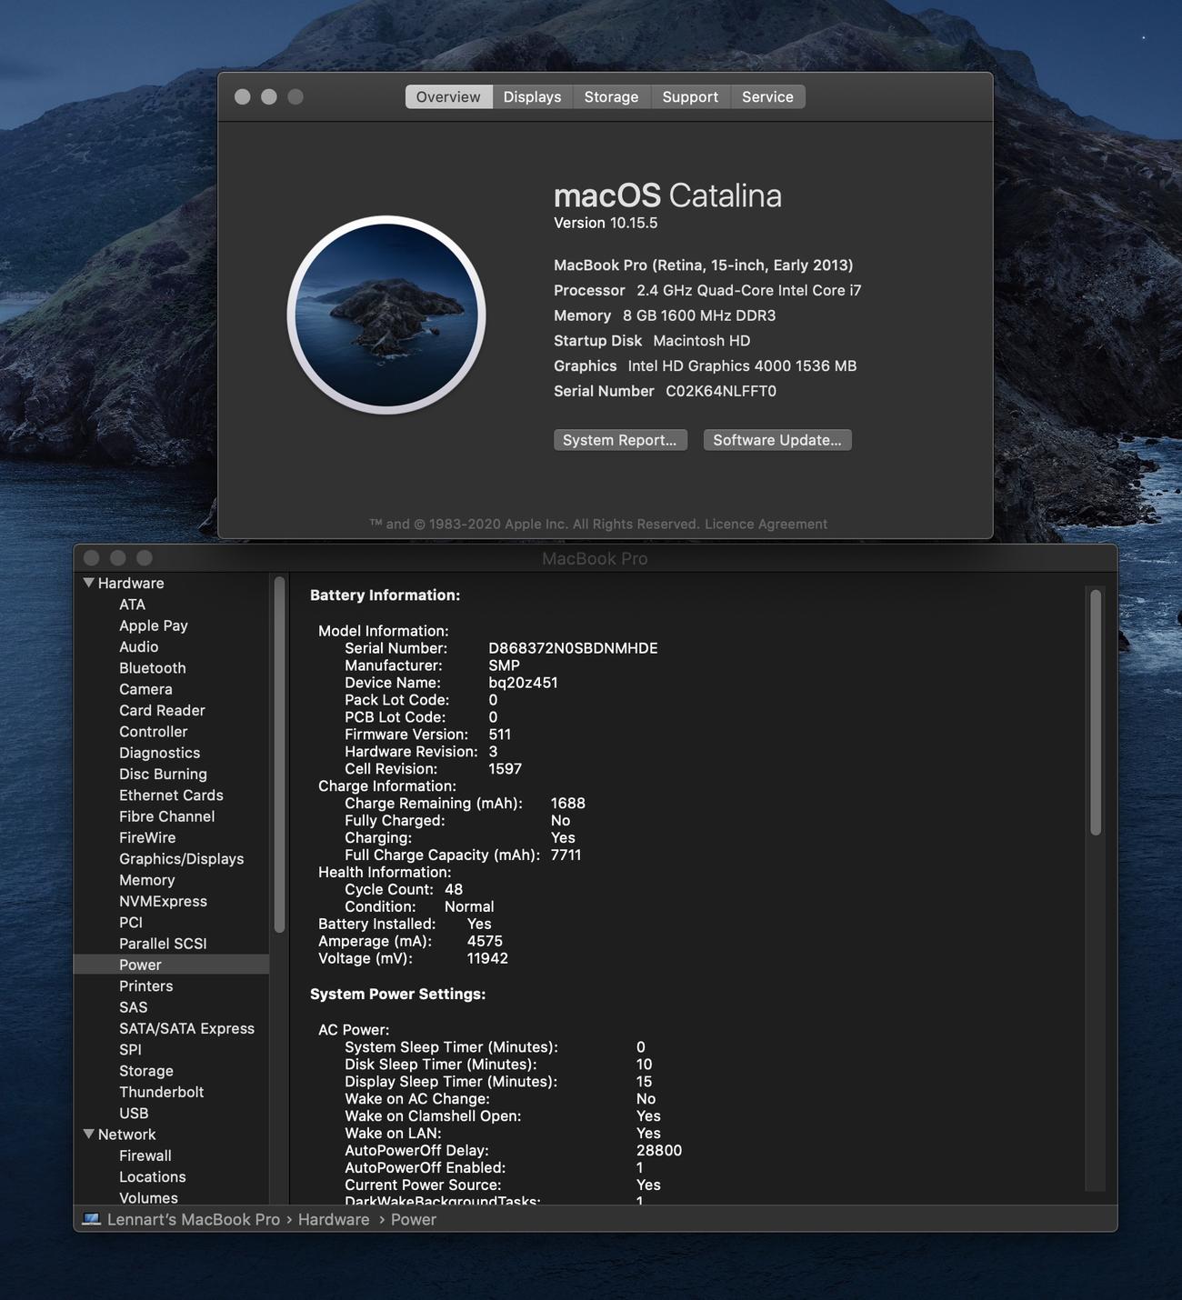
Task: Click the Device Name value bq20z451
Action: tap(523, 683)
